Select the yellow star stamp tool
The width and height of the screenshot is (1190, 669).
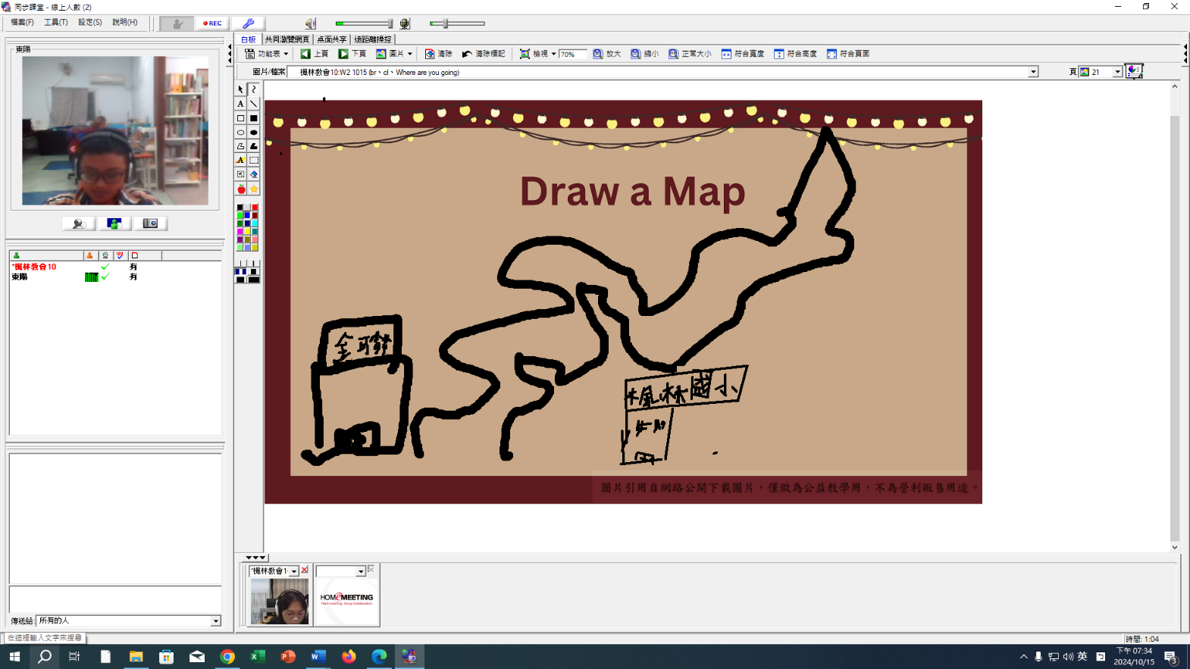click(x=254, y=189)
